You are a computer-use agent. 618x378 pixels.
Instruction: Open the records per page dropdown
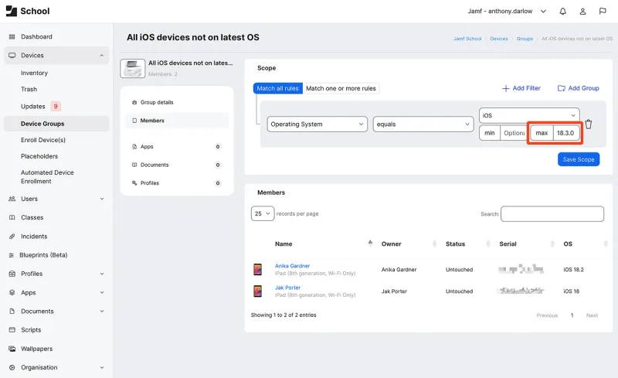coord(263,213)
